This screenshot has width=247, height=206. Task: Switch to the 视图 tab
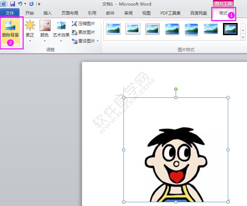pos(146,13)
